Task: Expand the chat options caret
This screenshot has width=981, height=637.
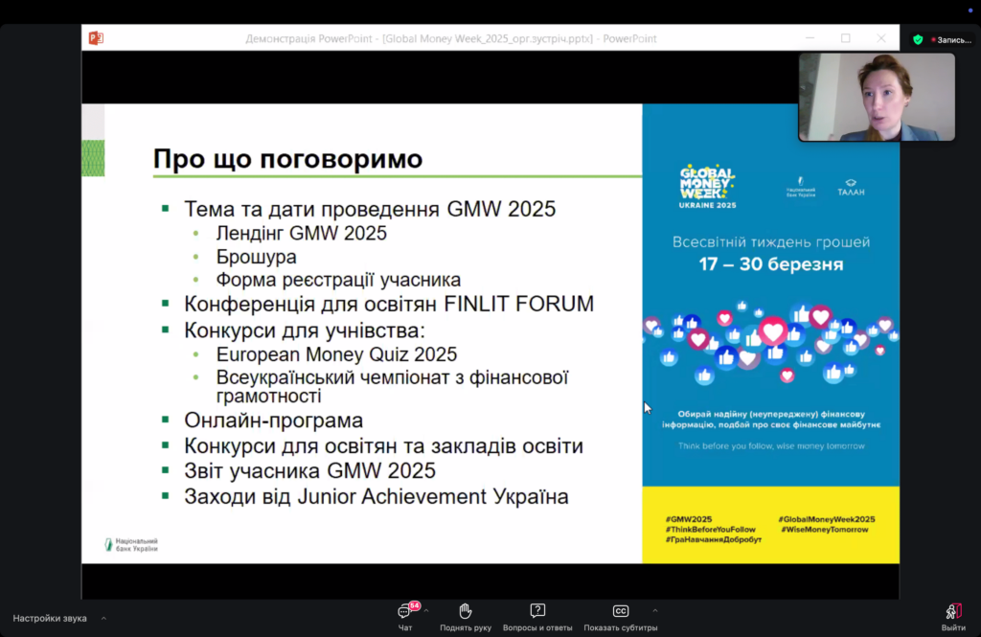Action: point(426,610)
